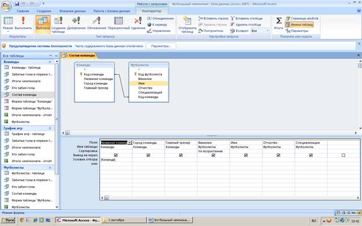The height and width of the screenshot is (226, 362).
Task: Open the Quick Access Toolbar customize arrow
Action: [x=44, y=3]
